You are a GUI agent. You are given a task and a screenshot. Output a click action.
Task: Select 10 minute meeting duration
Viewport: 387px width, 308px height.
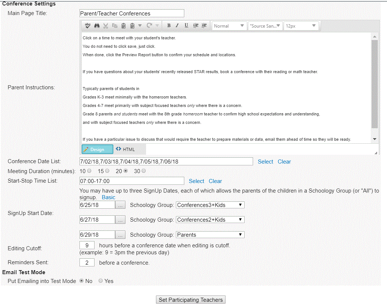pos(89,171)
